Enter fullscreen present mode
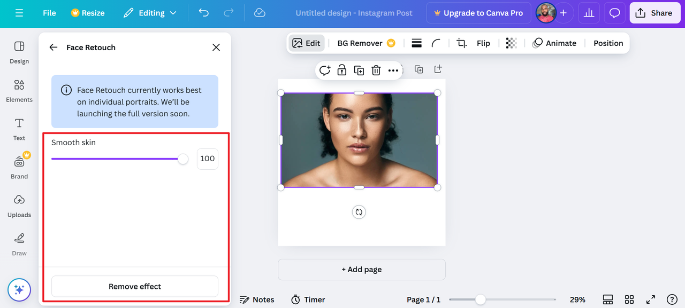The height and width of the screenshot is (308, 685). pos(651,299)
